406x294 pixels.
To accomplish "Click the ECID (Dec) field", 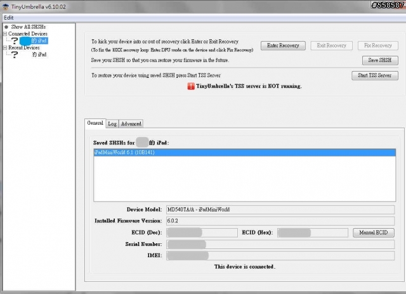I will (x=202, y=233).
